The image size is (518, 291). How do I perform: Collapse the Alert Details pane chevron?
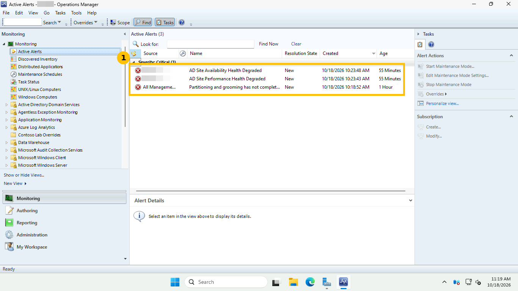point(411,200)
